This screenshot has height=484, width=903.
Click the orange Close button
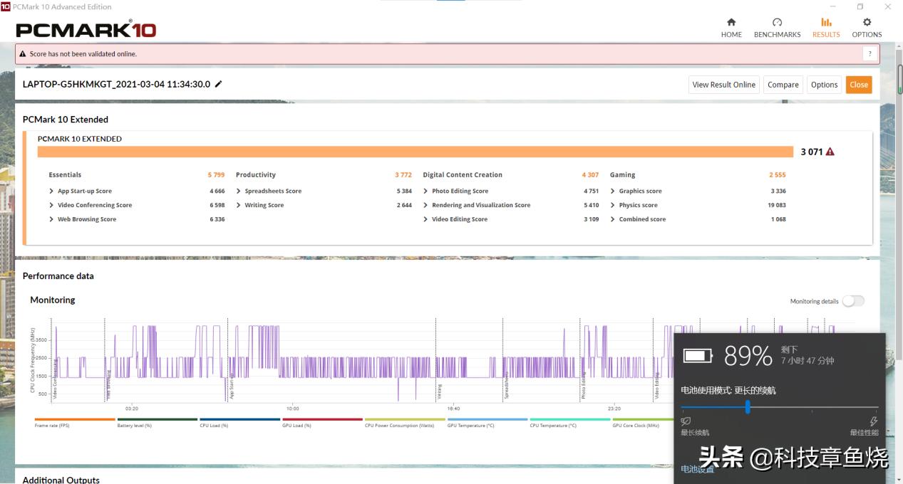(859, 85)
